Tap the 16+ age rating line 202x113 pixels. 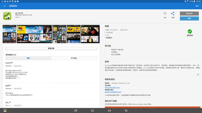107,35
